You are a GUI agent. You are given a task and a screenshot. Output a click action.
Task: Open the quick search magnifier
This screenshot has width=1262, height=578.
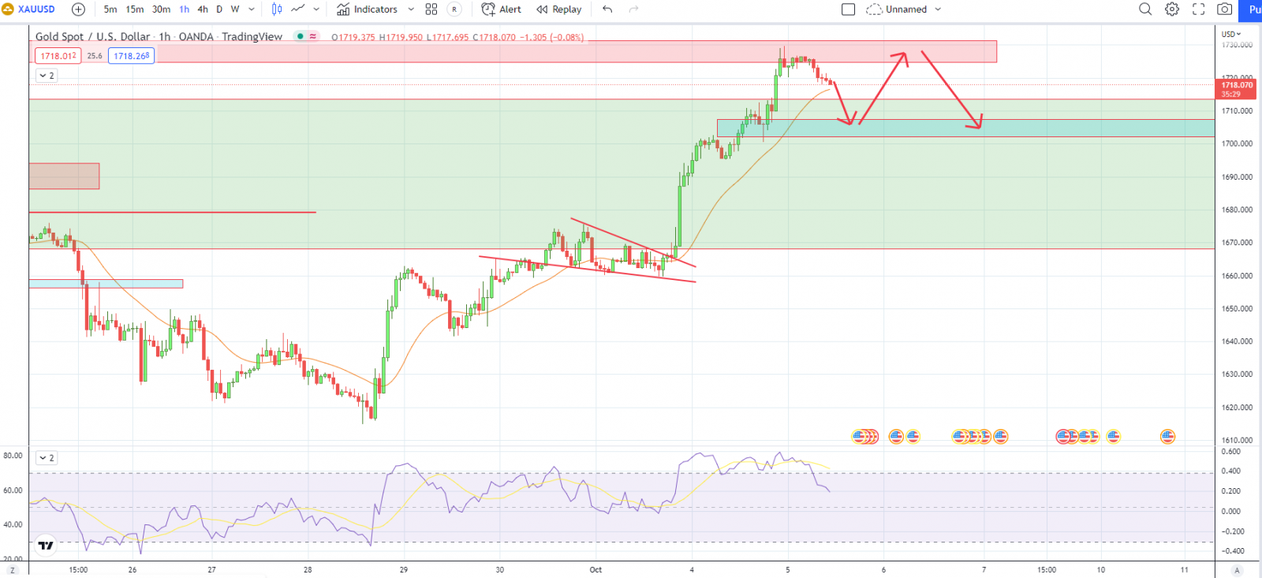coord(1145,9)
